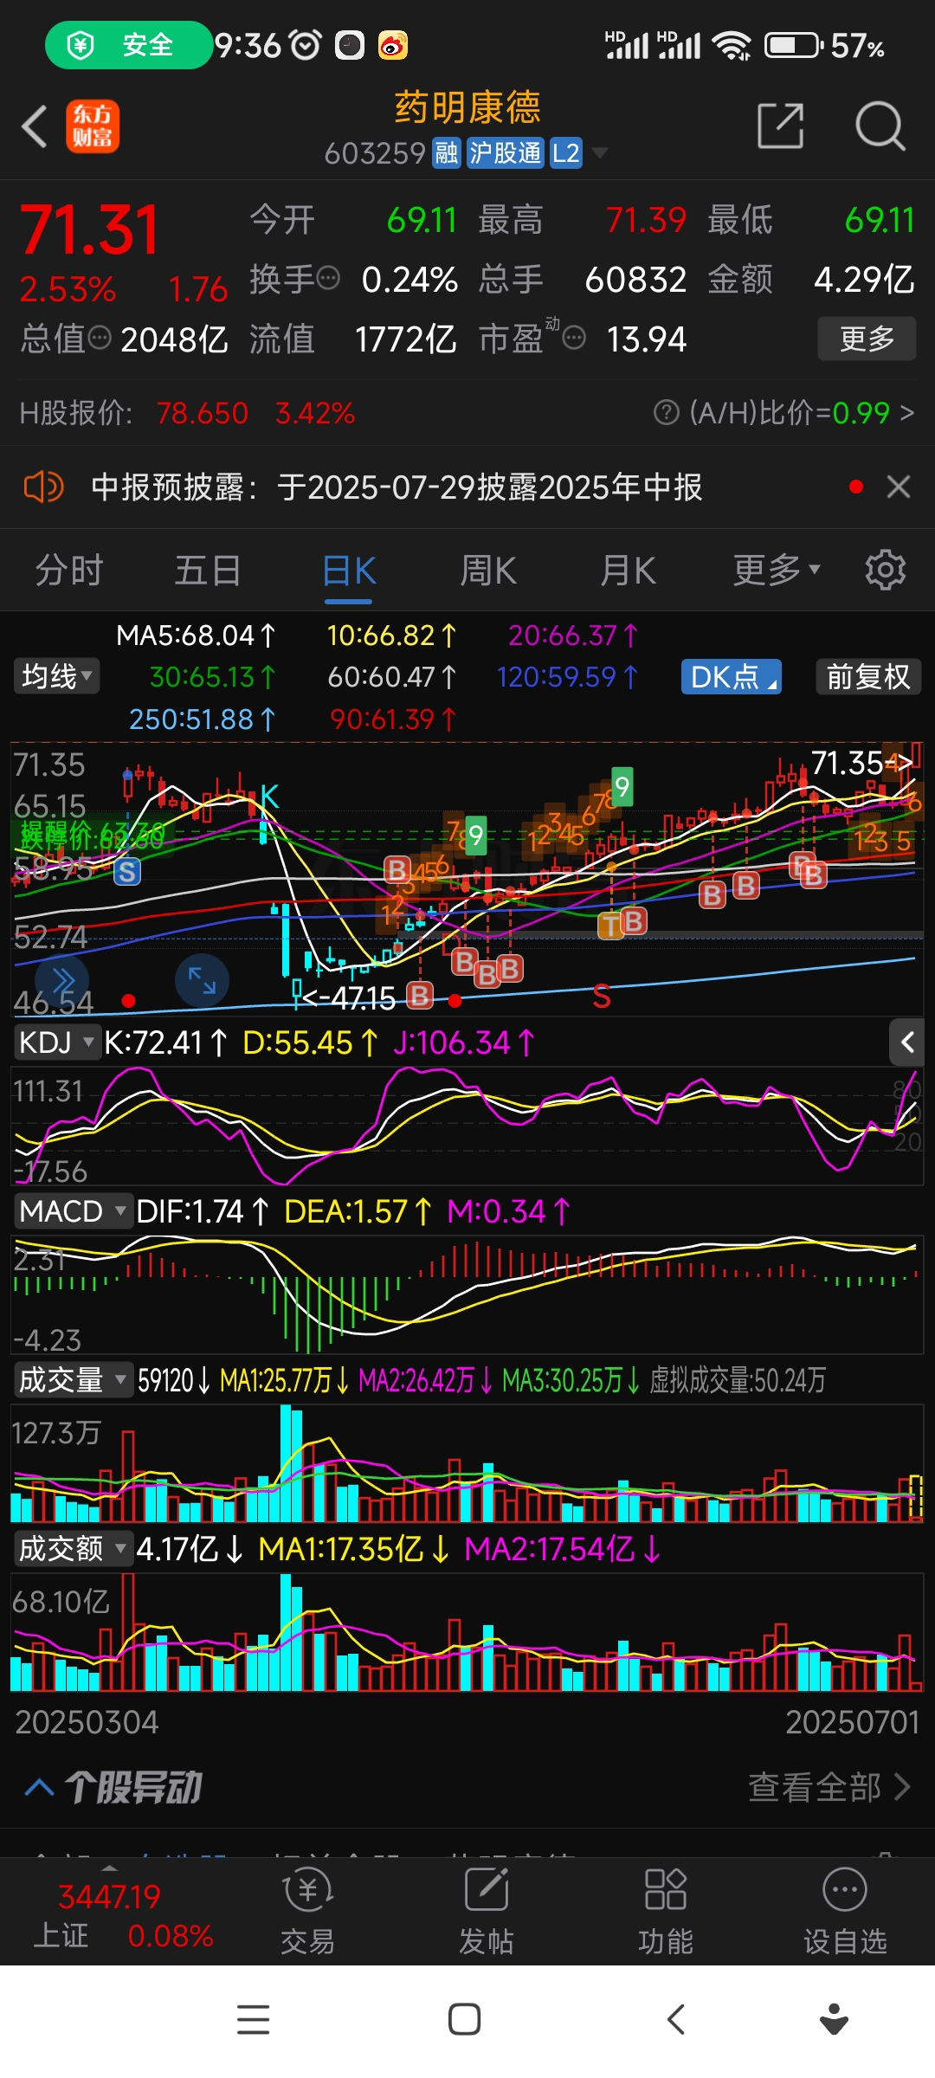Tap the 71.35 high price label arrow
The image size is (935, 2078).
862,763
